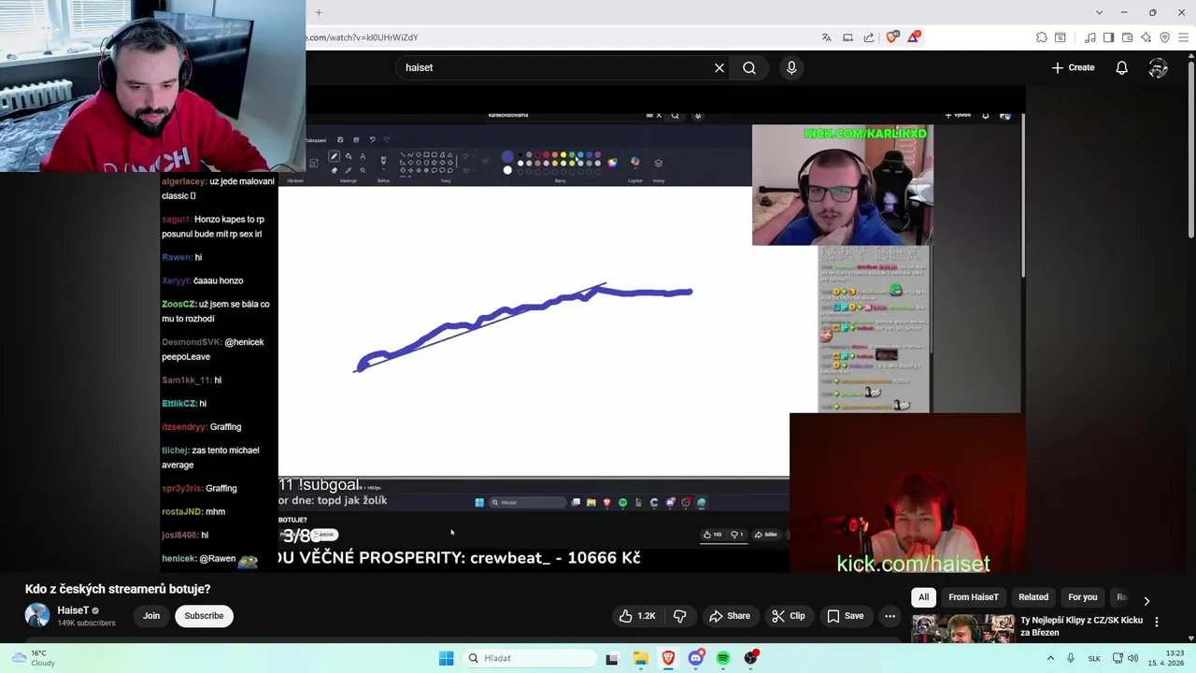Save the video to a playlist
This screenshot has height=673, width=1196.
pyautogui.click(x=846, y=616)
